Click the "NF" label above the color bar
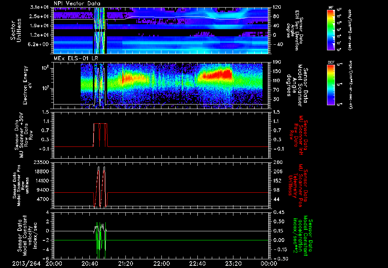This screenshot has width=388, height=268. [x=331, y=8]
